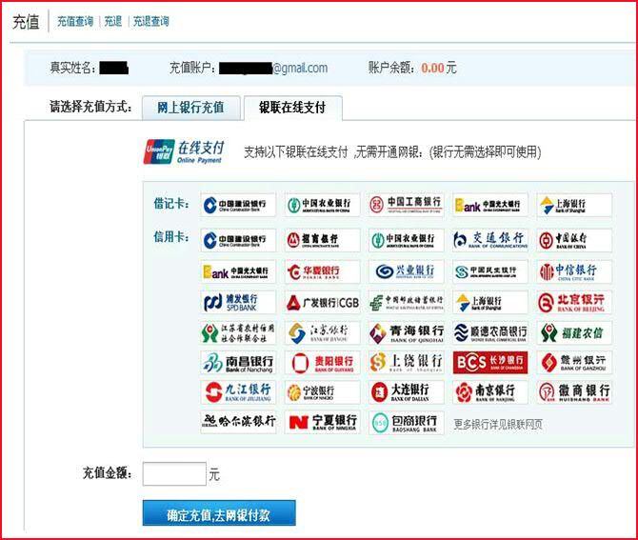Select the 兴业银行 logo
This screenshot has width=638, height=540.
(407, 271)
